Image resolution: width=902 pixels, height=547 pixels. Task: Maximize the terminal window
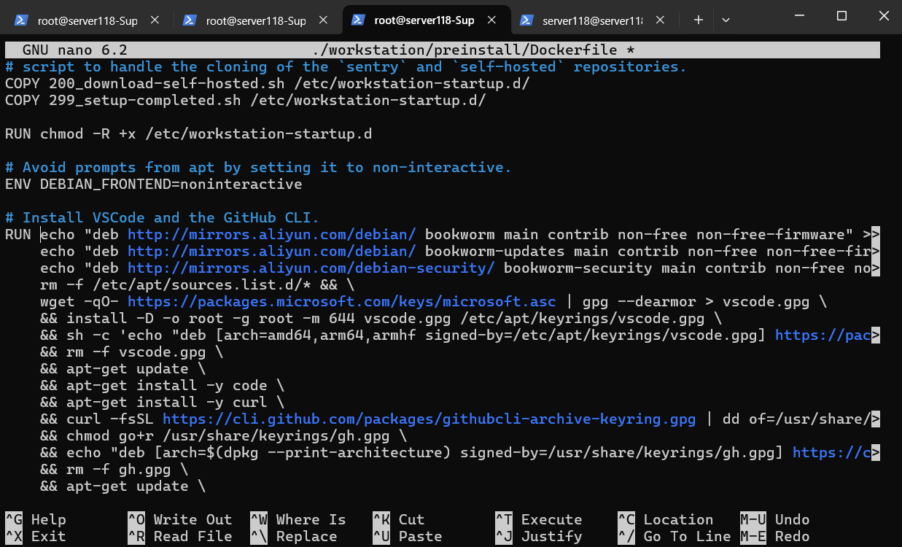pos(841,16)
